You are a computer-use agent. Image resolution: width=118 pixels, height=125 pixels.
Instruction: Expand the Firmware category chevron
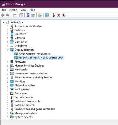point(8,62)
